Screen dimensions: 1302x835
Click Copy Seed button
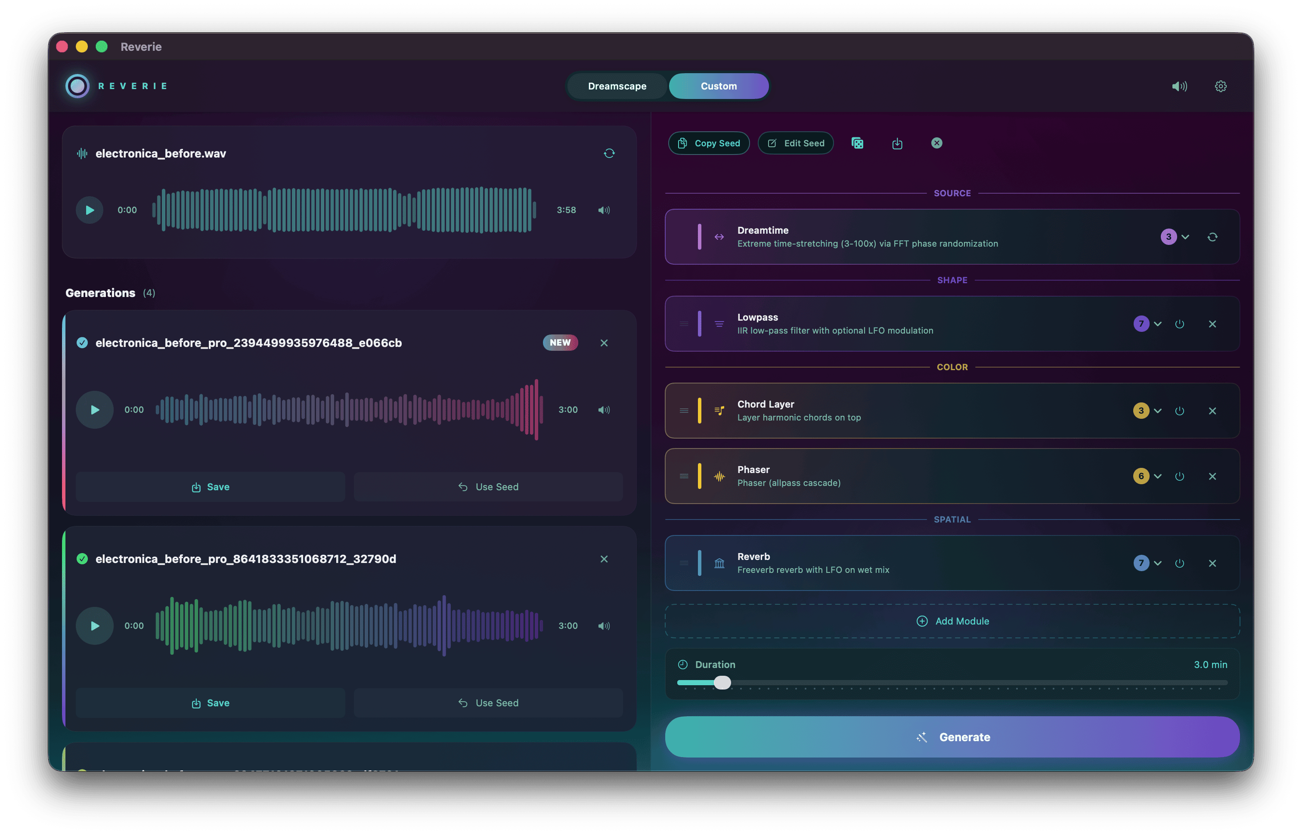point(708,143)
